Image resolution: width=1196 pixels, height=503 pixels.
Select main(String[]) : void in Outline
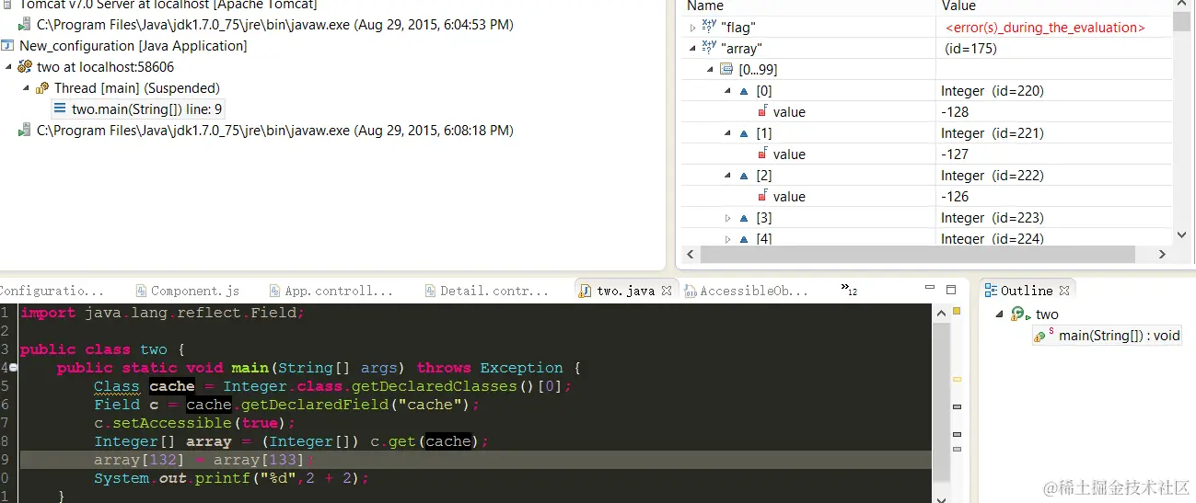pos(1119,336)
